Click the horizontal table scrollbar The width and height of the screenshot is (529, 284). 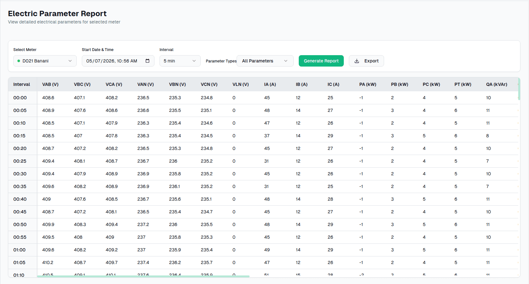pos(143,276)
